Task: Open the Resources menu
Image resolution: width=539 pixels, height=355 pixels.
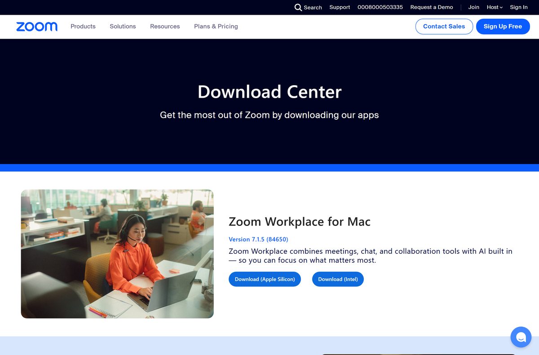Action: pos(165,26)
